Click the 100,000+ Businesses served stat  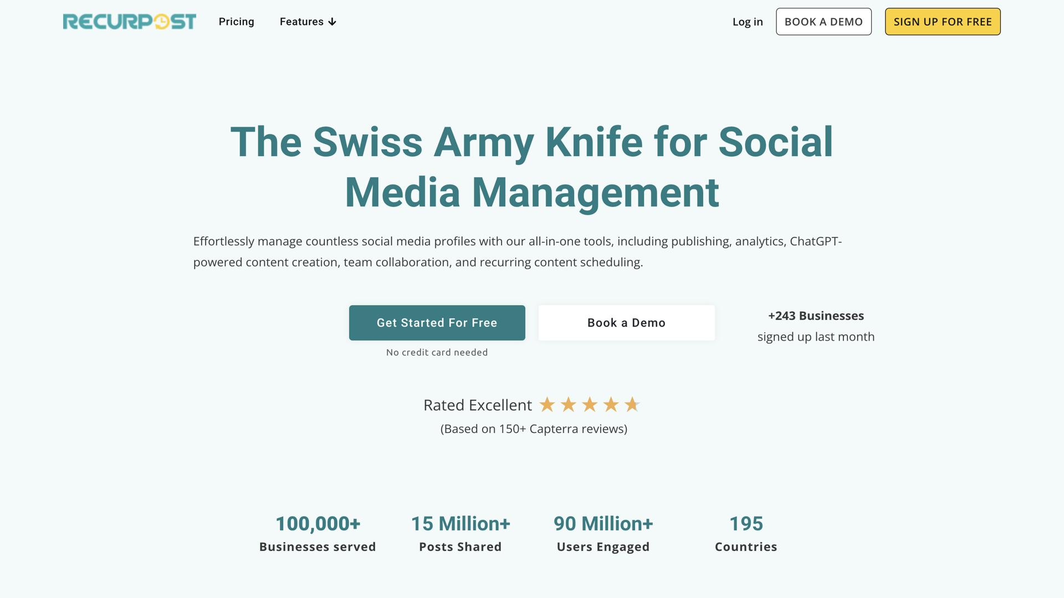pyautogui.click(x=318, y=533)
